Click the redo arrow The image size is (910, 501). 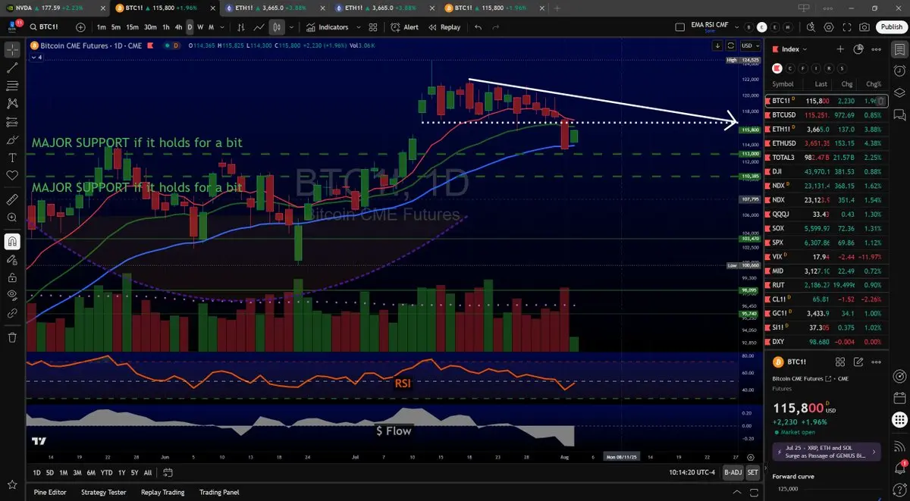pos(496,27)
